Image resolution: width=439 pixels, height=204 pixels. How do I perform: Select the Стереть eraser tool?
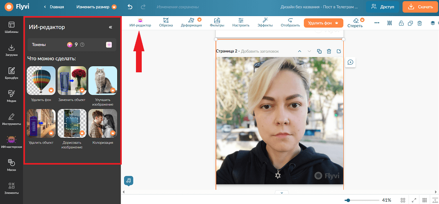tap(355, 23)
